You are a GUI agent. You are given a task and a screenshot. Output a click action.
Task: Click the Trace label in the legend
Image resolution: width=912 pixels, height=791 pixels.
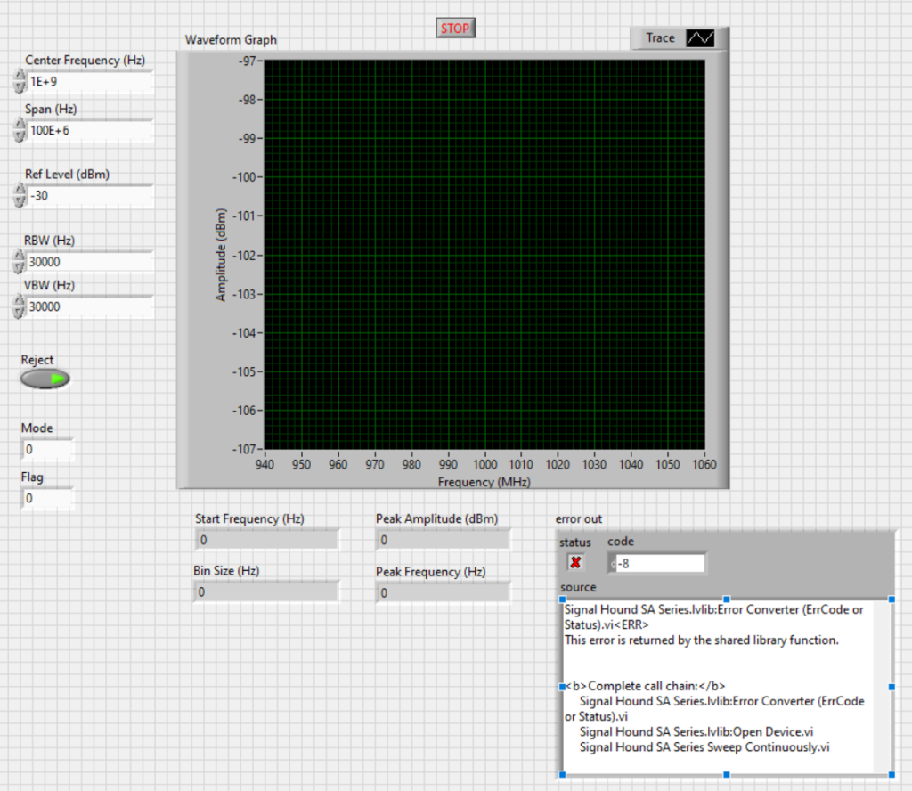point(659,37)
